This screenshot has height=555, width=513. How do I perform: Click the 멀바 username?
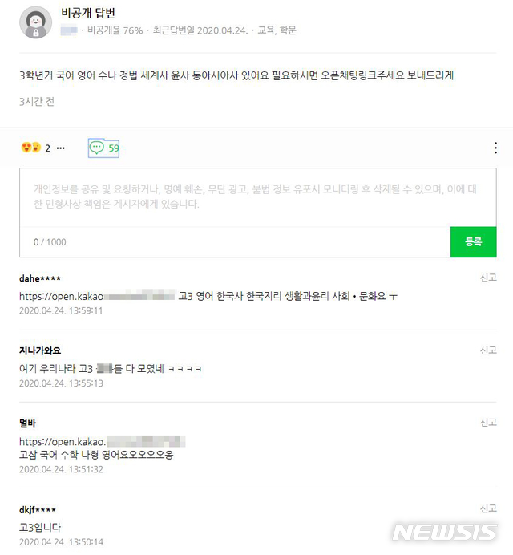click(27, 423)
